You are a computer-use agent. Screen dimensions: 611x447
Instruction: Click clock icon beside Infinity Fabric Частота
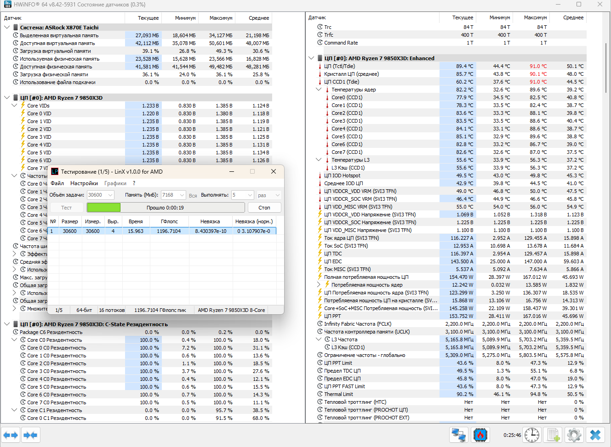320,324
